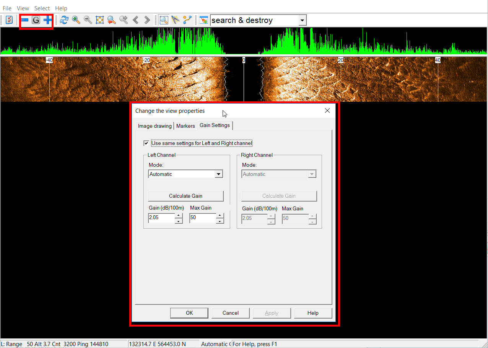The image size is (488, 348).
Task: Click the refresh view icon
Action: click(x=64, y=20)
